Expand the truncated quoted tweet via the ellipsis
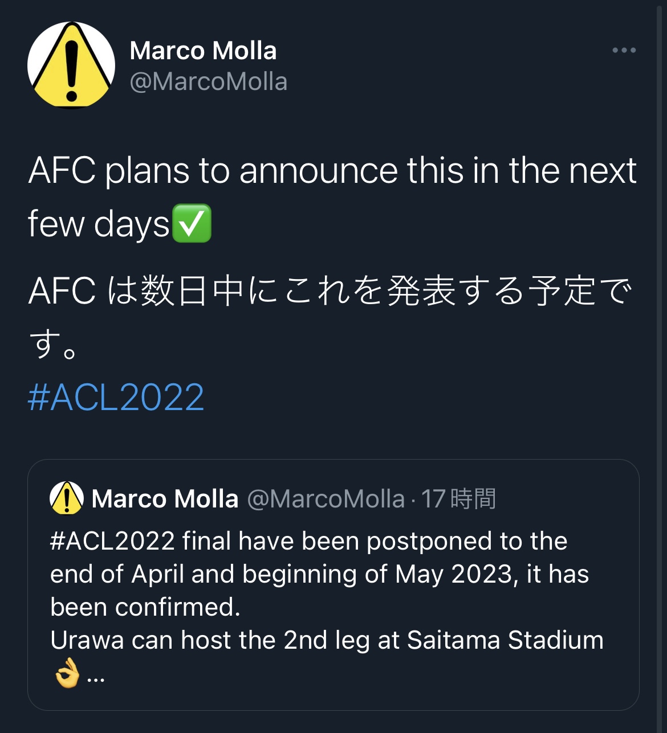667x733 pixels. point(96,678)
